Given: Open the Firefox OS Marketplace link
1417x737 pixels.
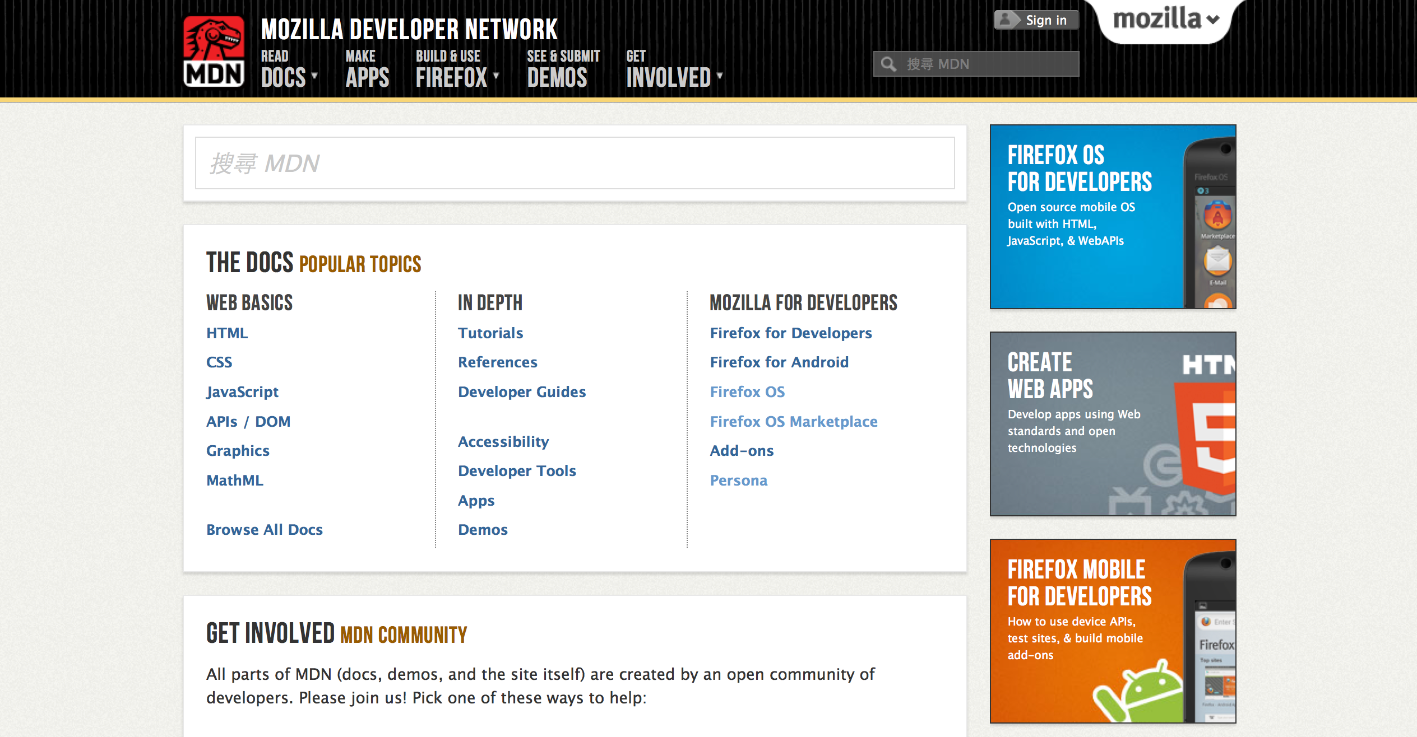Looking at the screenshot, I should 793,421.
